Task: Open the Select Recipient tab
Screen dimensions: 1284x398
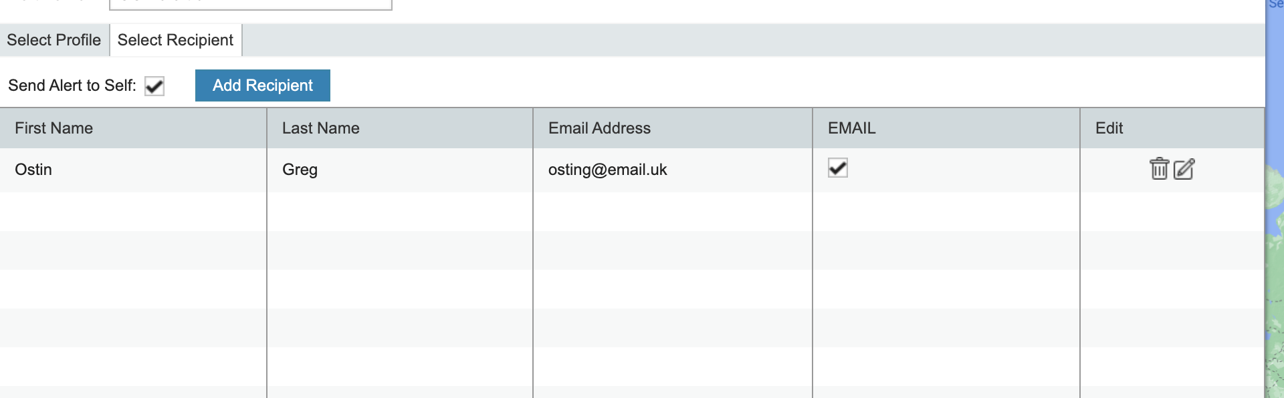Action: (x=175, y=40)
